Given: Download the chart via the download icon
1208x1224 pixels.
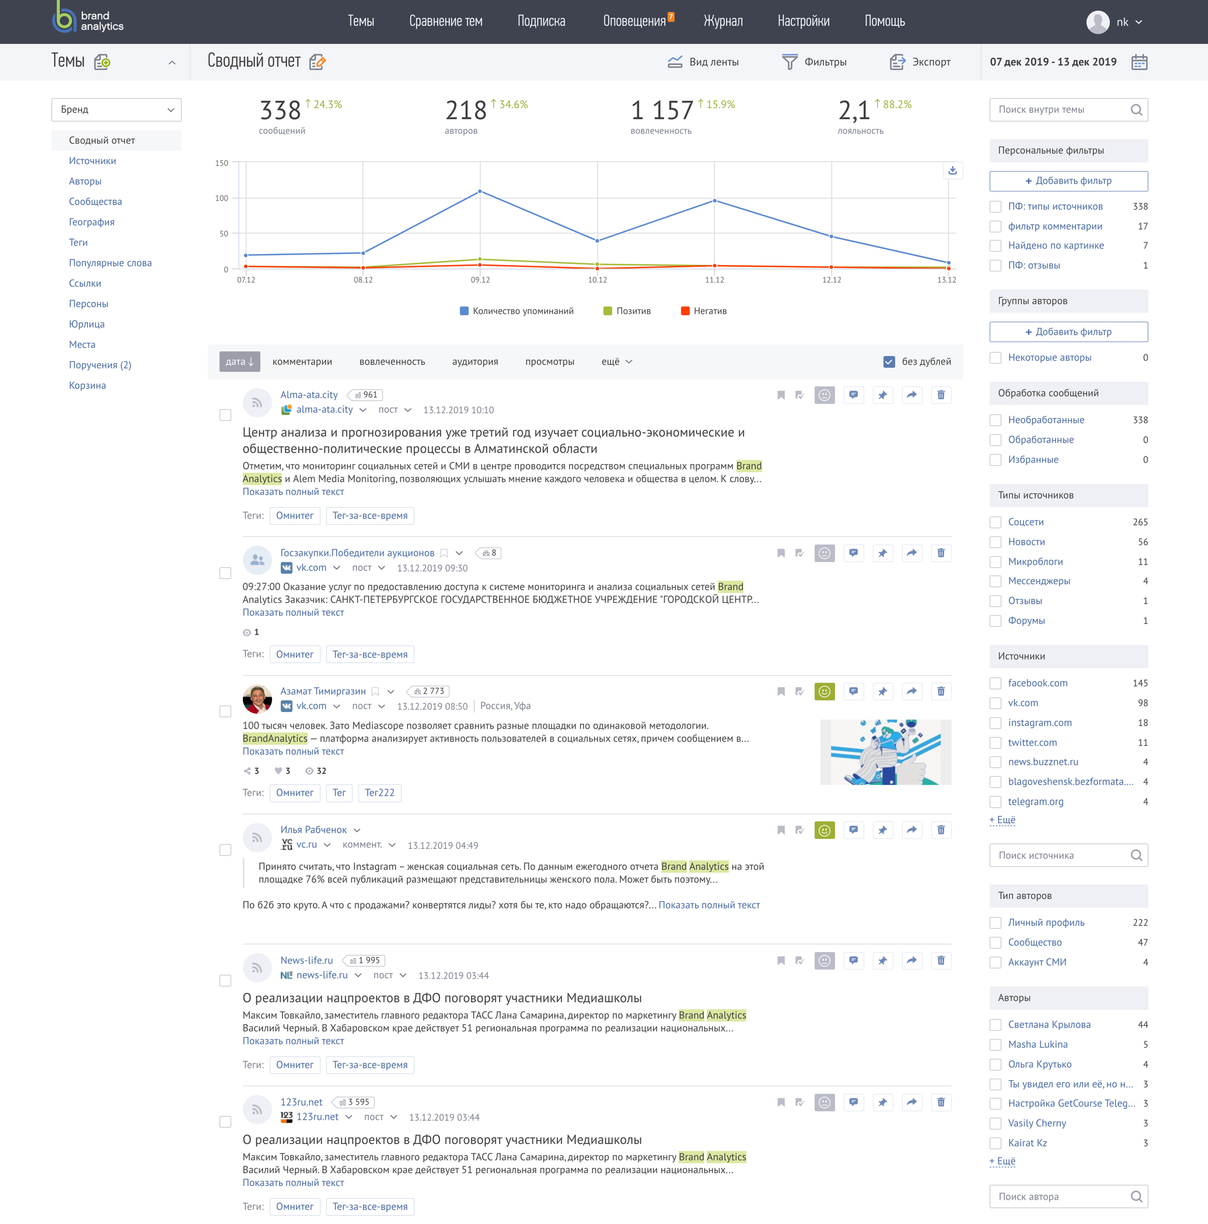Looking at the screenshot, I should tap(953, 170).
